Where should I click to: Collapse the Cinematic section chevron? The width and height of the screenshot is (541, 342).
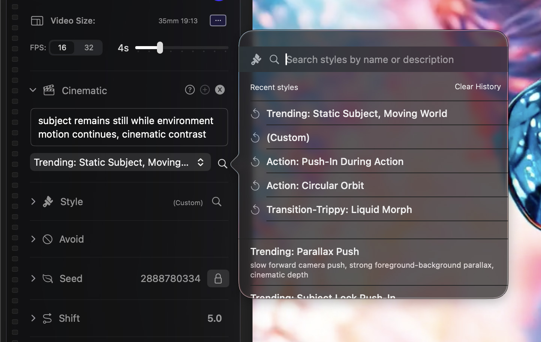tap(33, 90)
